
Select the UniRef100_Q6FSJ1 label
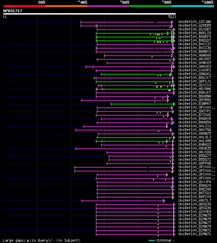click(195, 81)
